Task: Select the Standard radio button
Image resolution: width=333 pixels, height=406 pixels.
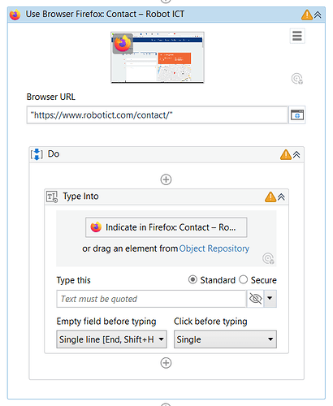Action: (192, 279)
